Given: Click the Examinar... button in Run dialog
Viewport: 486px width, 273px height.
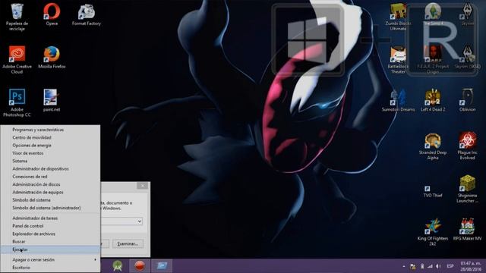Looking at the screenshot, I should pos(128,244).
